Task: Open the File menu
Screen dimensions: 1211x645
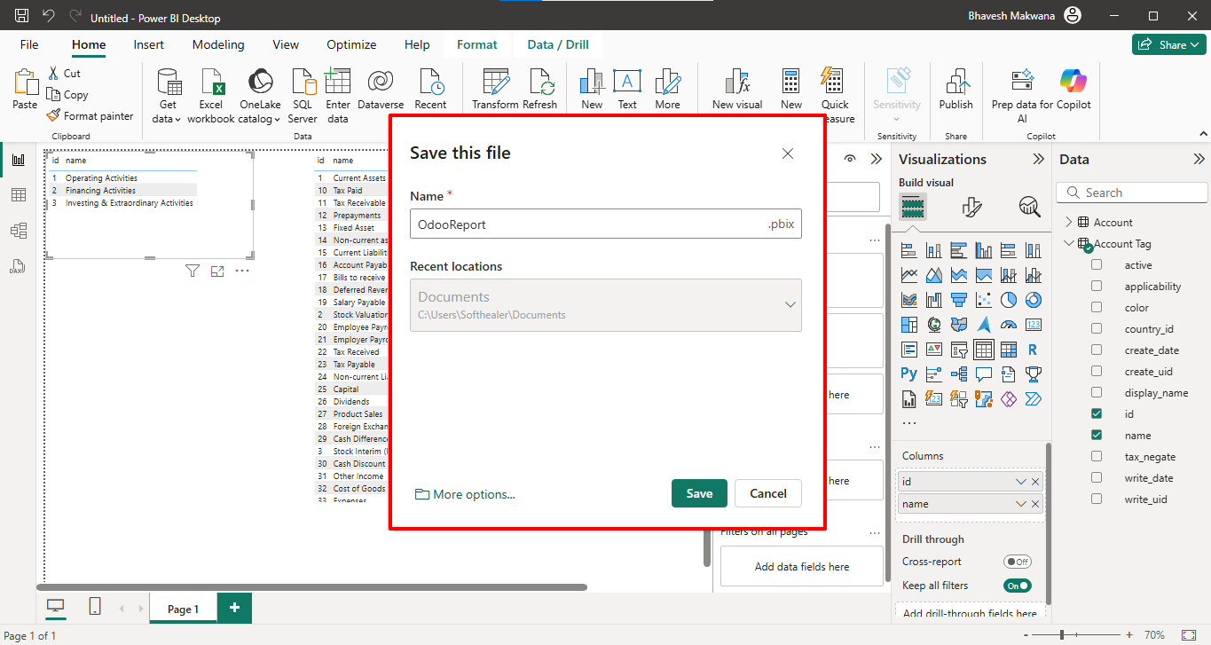Action: (x=29, y=44)
